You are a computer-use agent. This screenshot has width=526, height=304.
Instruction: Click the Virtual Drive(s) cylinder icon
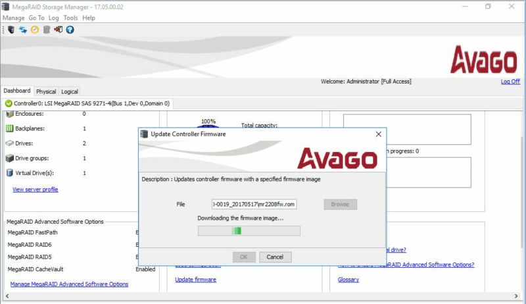[x=10, y=173]
